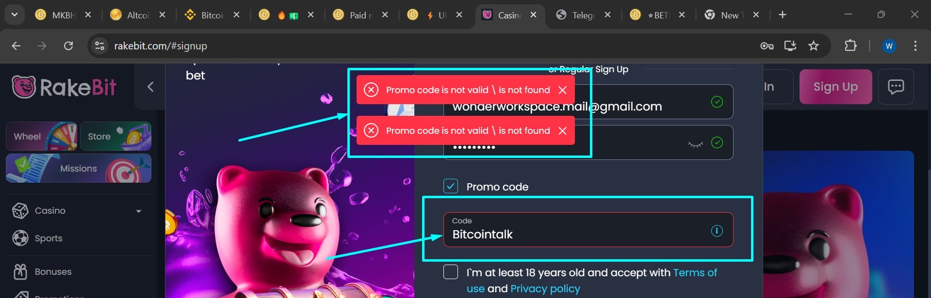
Task: Bookmark this page with star icon
Action: pyautogui.click(x=814, y=46)
